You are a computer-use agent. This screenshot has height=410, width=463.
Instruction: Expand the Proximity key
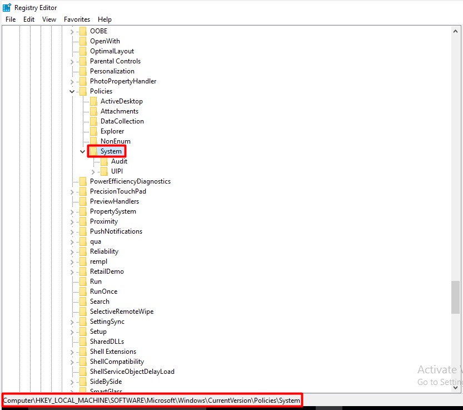(x=72, y=222)
